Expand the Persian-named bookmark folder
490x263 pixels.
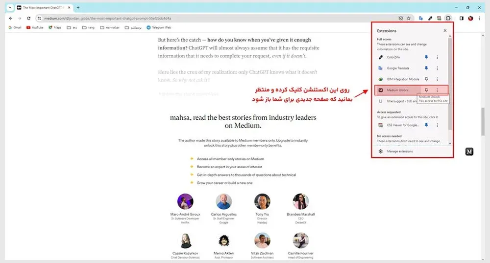coord(133,27)
